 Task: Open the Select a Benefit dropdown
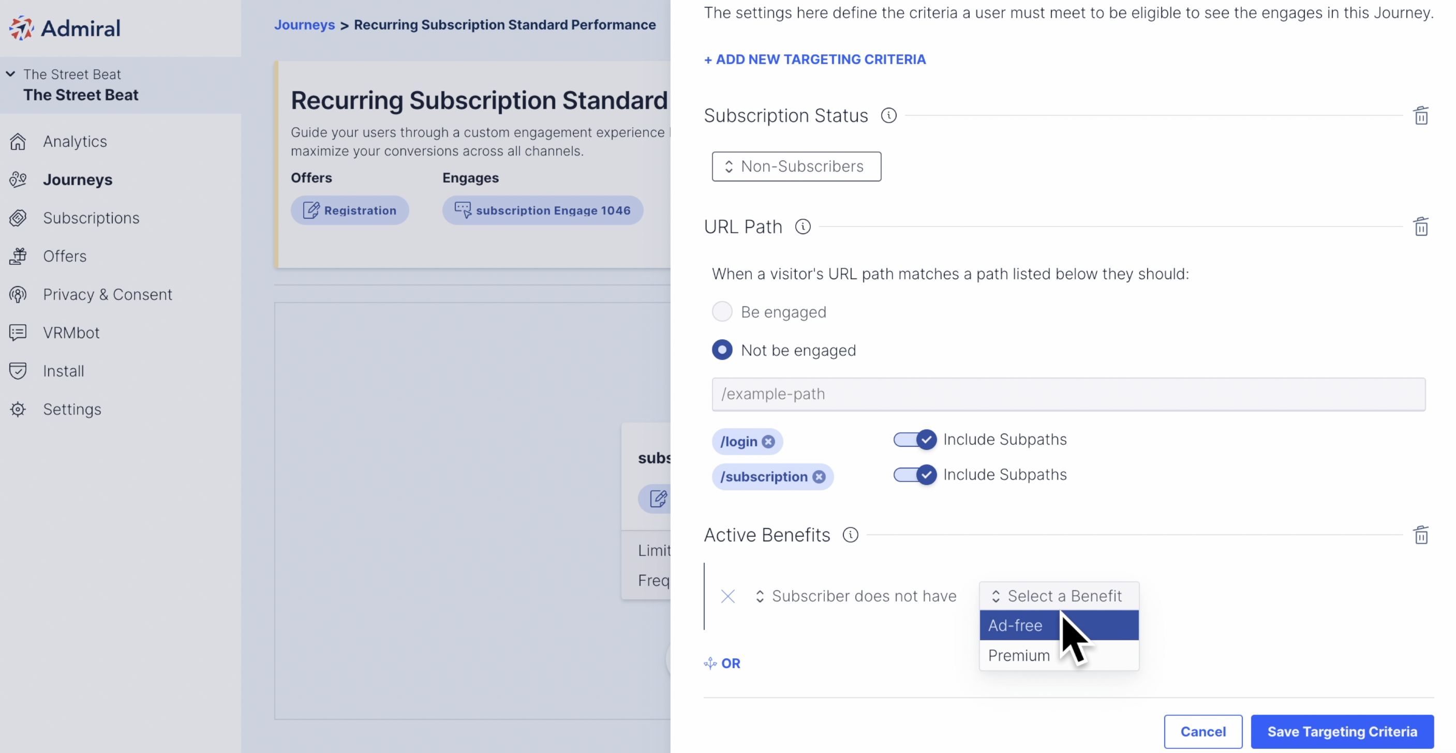click(x=1059, y=596)
